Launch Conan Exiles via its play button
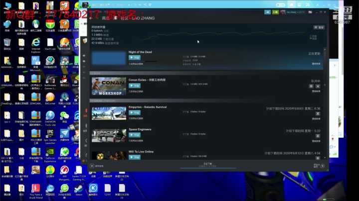This screenshot has height=201, width=359. [135, 86]
